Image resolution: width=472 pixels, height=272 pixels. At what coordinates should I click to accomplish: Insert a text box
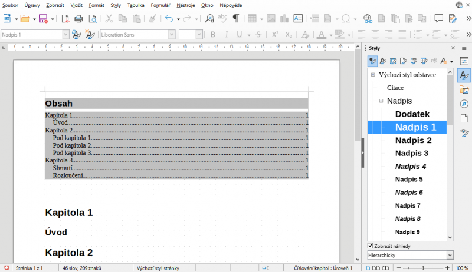pos(298,19)
